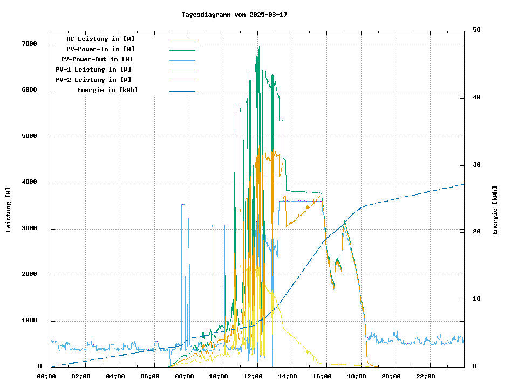Click the 3000 value on the power axis
This screenshot has width=518, height=388.
pos(29,229)
